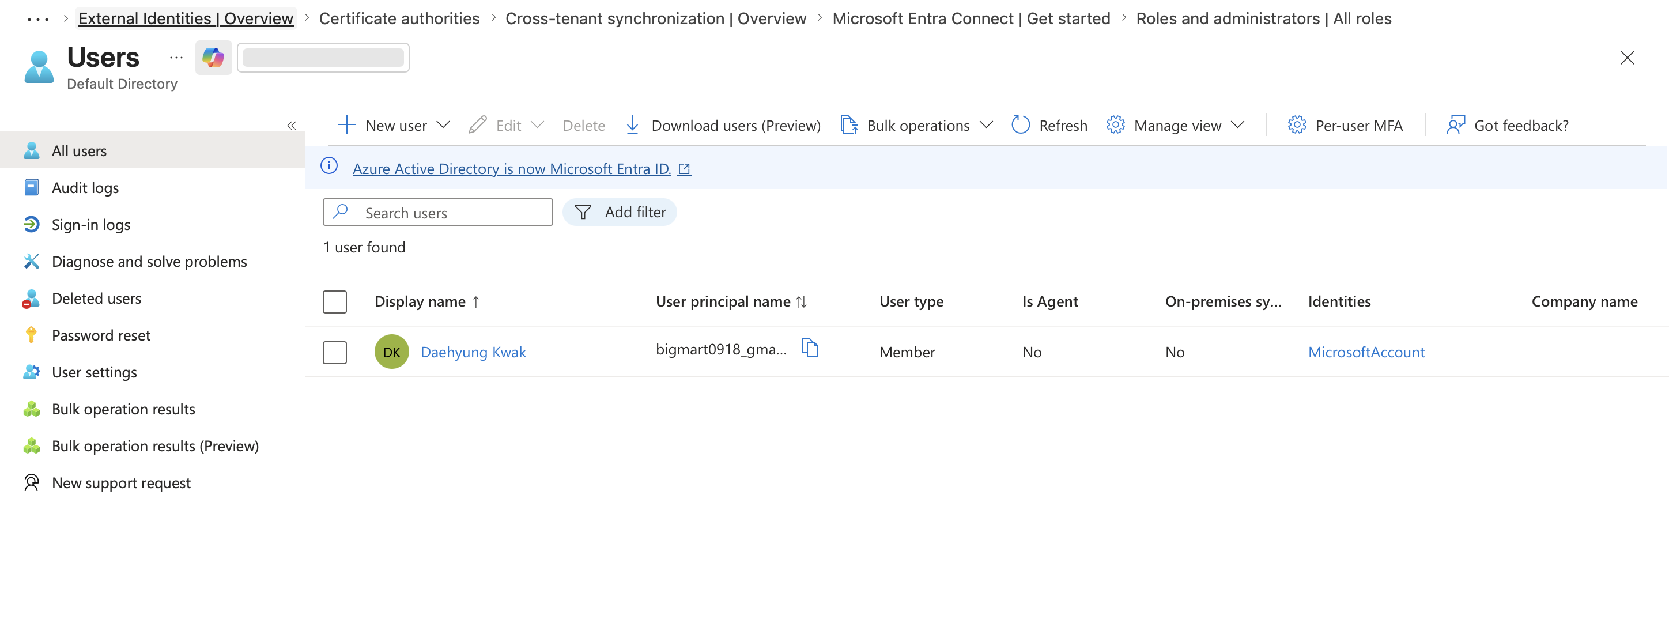Click the Edit pencil icon
Screen dimensions: 1669x627
tap(478, 125)
